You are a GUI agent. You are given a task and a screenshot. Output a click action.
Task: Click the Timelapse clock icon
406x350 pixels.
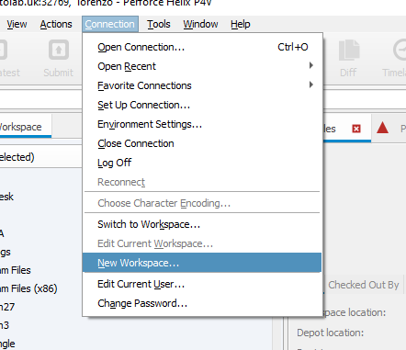pyautogui.click(x=400, y=50)
